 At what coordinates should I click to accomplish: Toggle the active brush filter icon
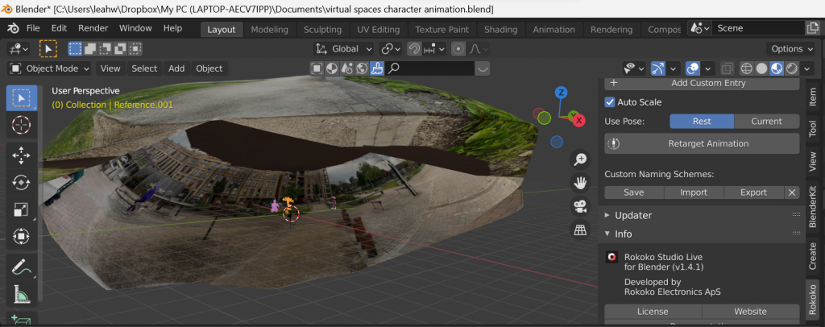coord(377,68)
